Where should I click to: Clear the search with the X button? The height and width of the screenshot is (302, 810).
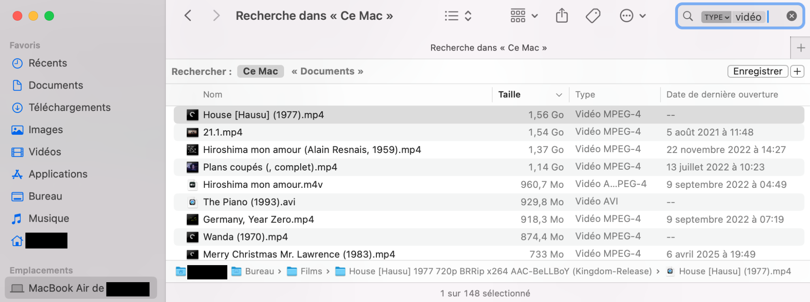[x=791, y=16]
